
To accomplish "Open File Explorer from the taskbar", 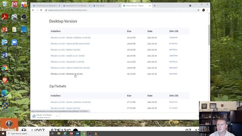I will 59,133.
